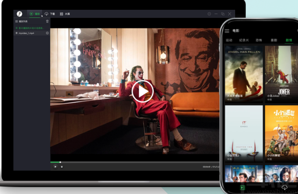Open the settings gear icon in the title bar

coord(209,14)
